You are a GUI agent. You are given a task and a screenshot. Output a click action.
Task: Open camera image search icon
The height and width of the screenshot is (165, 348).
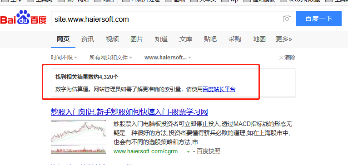(x=287, y=19)
